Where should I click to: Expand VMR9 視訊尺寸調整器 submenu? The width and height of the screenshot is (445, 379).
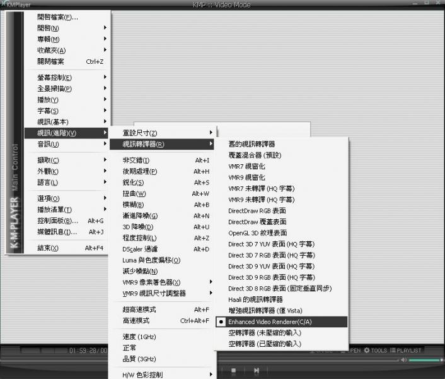tap(162, 293)
